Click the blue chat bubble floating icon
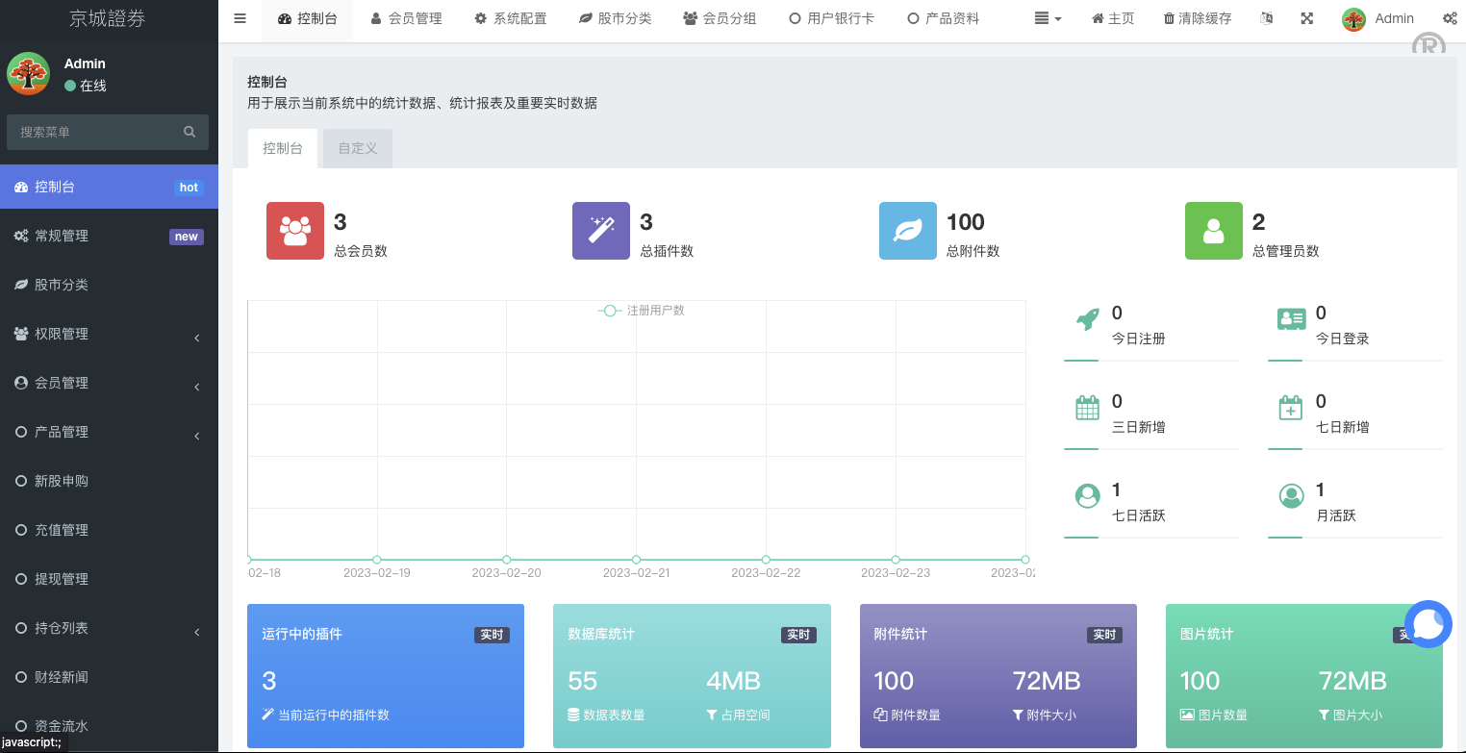The image size is (1466, 753). (1428, 624)
